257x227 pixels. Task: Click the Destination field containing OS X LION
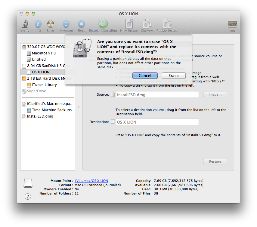tap(157, 122)
